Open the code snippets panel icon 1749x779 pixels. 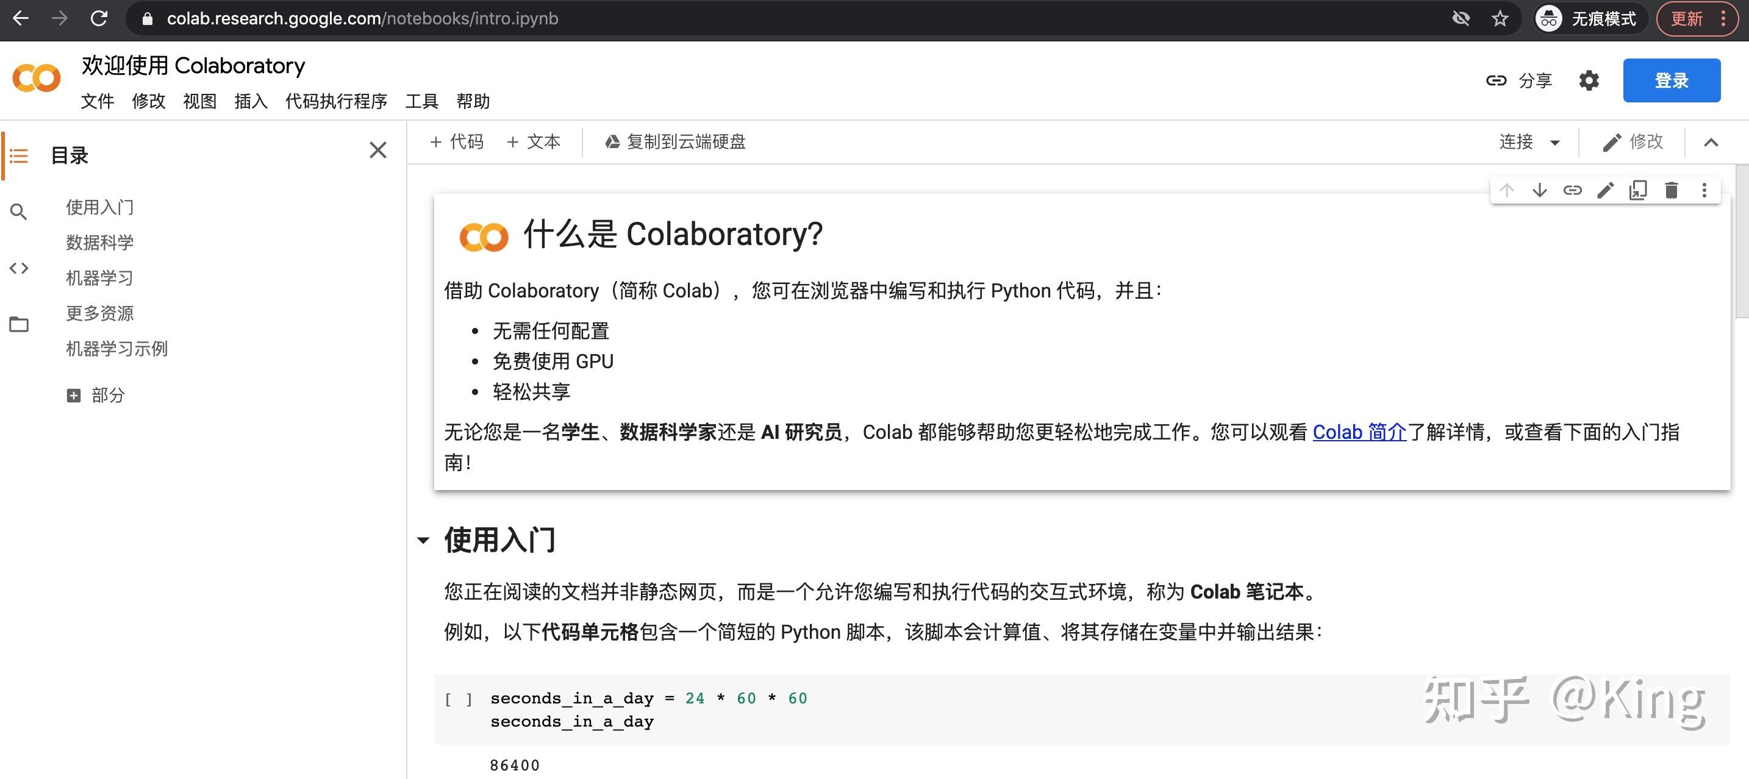point(19,268)
